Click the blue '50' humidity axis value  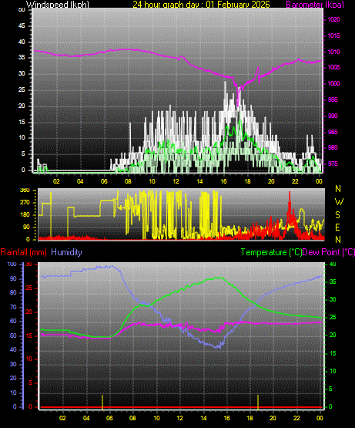(x=13, y=336)
